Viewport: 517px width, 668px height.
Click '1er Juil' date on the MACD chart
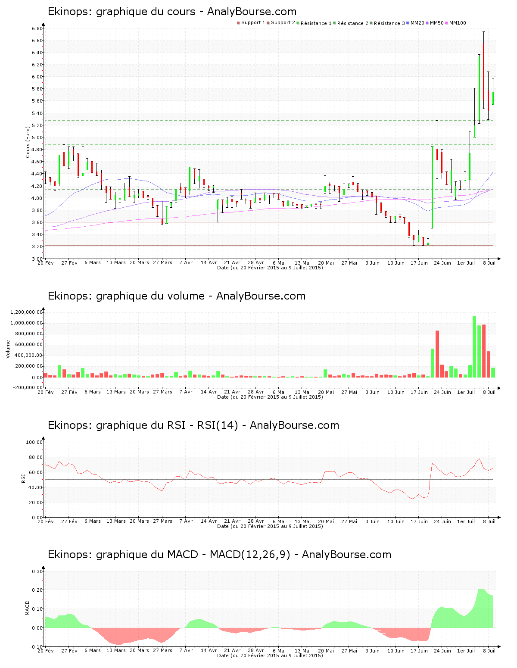click(466, 650)
